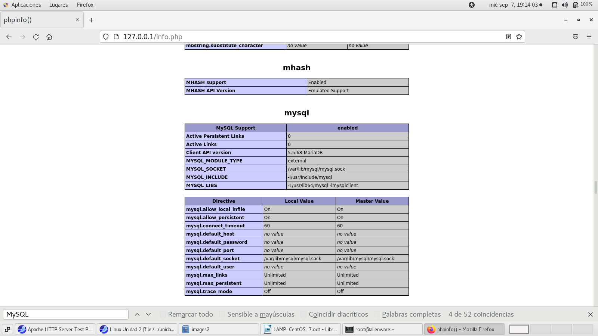This screenshot has width=598, height=336.
Task: Open the Firefox hamburger application menu
Action: click(589, 37)
